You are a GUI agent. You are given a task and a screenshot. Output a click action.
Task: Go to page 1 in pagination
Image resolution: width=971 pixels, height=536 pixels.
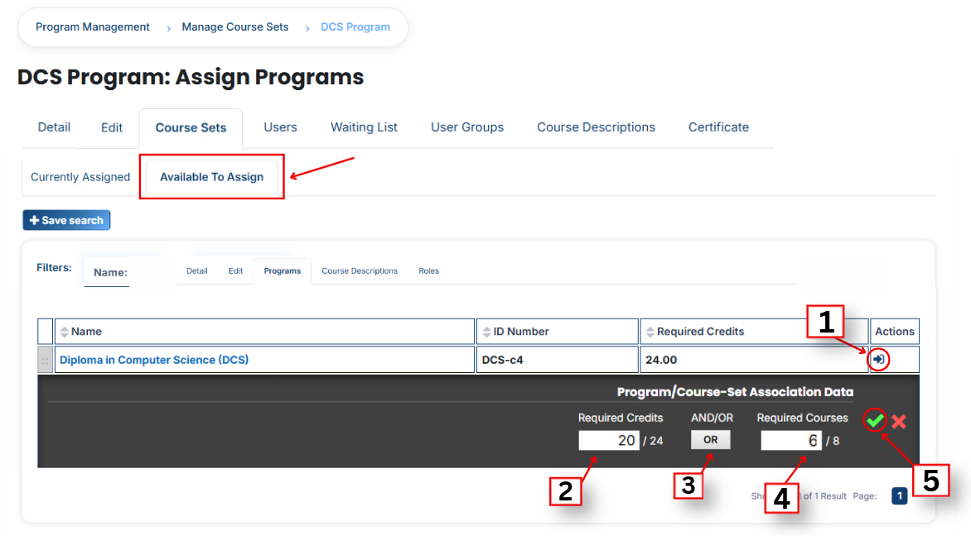tap(899, 495)
